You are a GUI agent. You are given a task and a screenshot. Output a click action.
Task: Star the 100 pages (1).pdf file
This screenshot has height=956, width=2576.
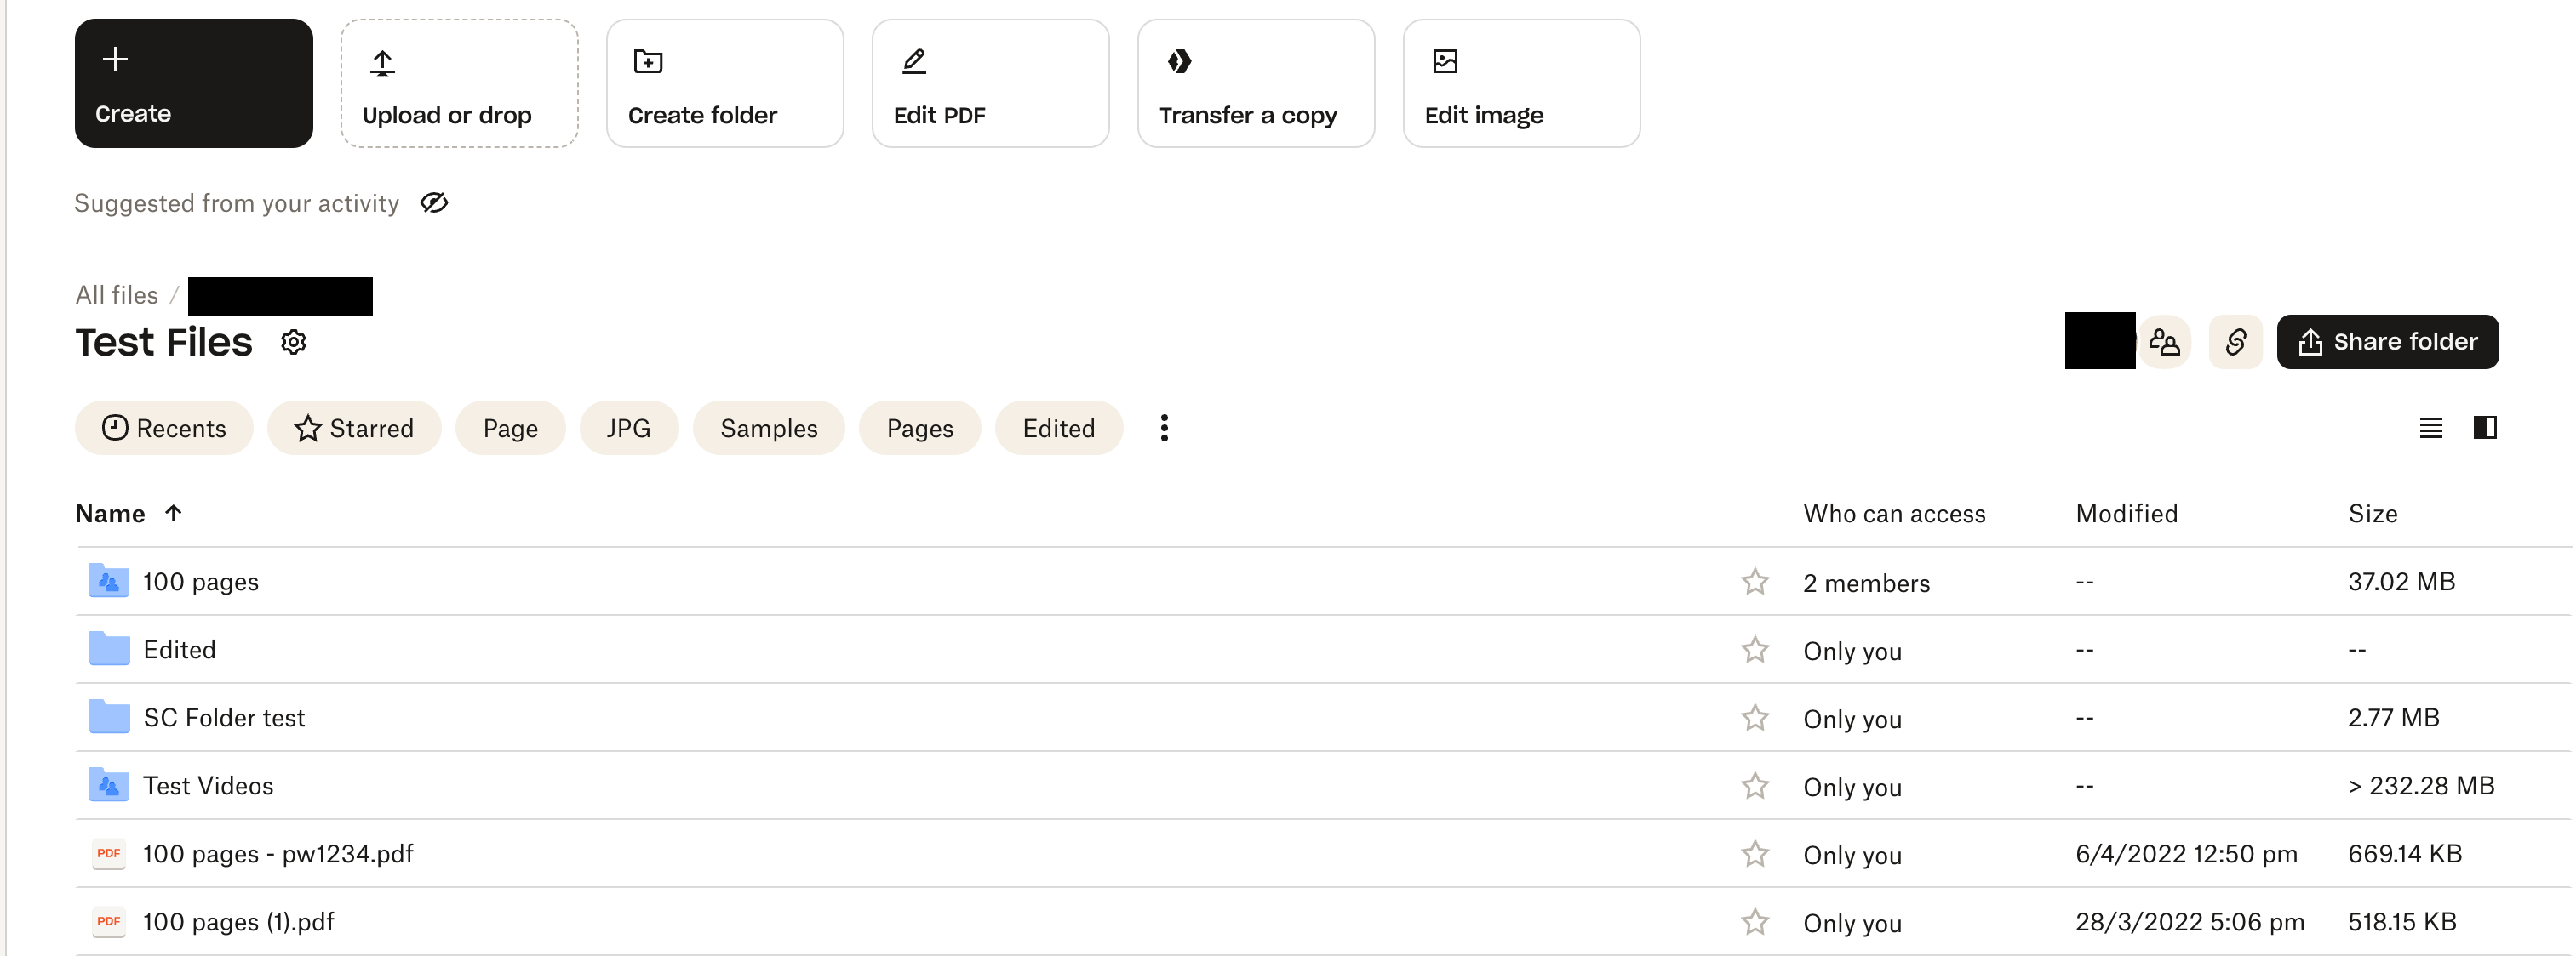click(x=1754, y=921)
